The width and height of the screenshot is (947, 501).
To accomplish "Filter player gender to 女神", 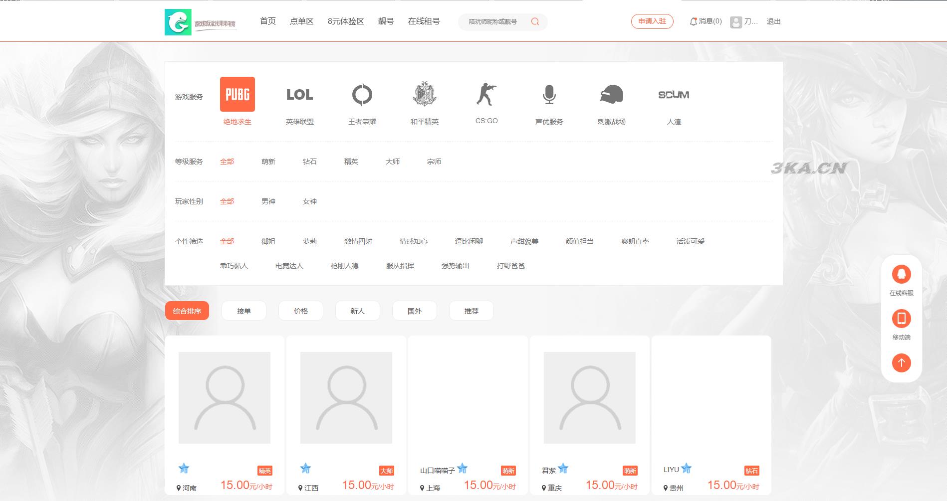I will (309, 201).
